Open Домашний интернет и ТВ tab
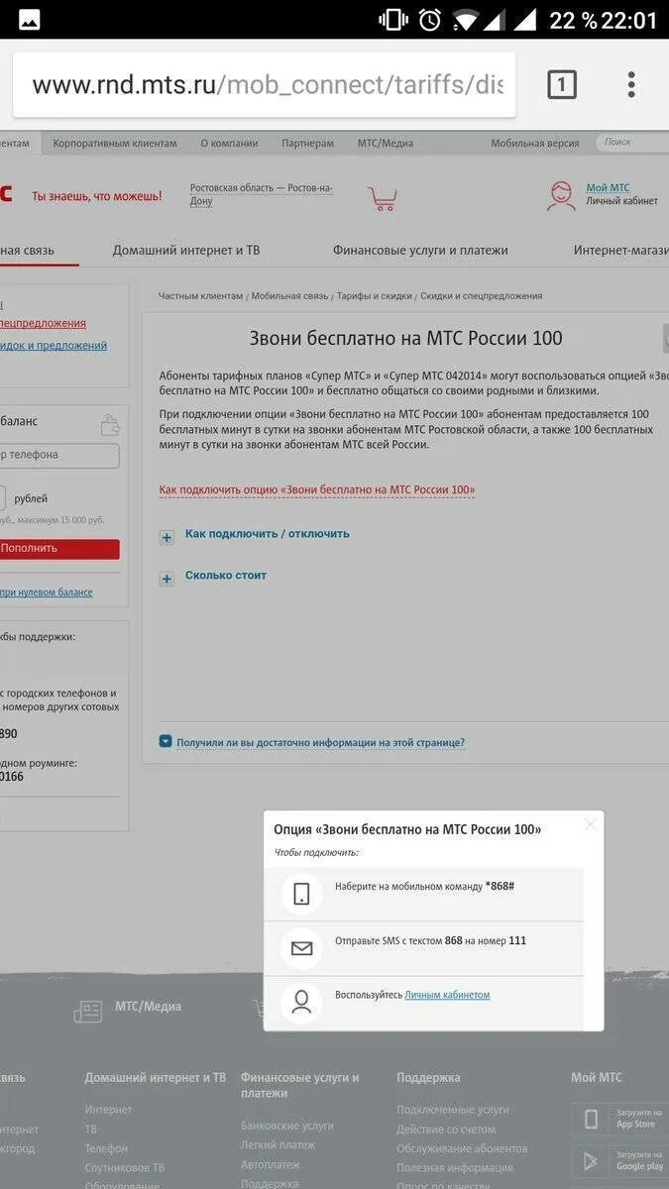Viewport: 669px width, 1189px height. click(186, 250)
